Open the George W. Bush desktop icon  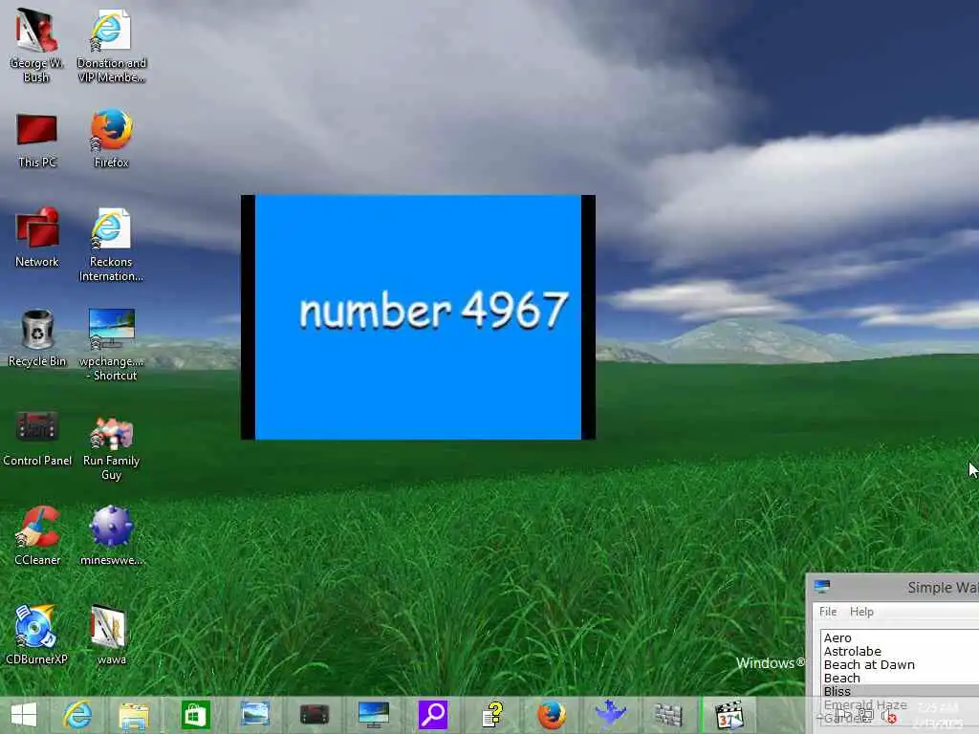point(37,44)
